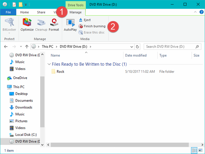Eject the disc from the drive
The image size is (205, 154).
coord(85,20)
